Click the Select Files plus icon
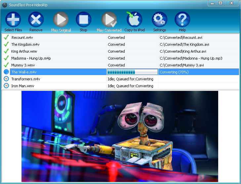This screenshot has width=241, height=184. click(13, 20)
